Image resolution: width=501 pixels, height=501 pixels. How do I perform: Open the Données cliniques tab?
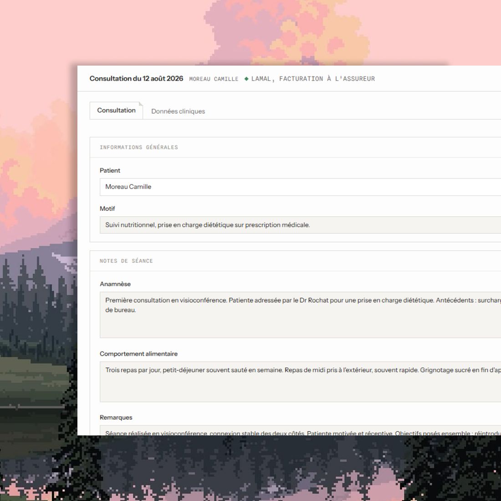click(178, 111)
